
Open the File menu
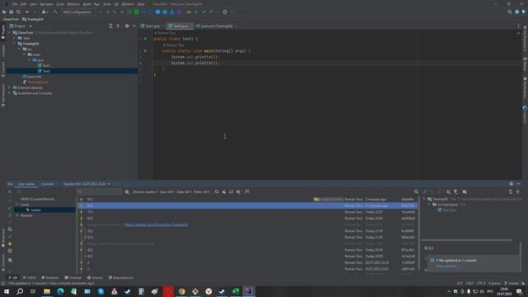[15, 4]
